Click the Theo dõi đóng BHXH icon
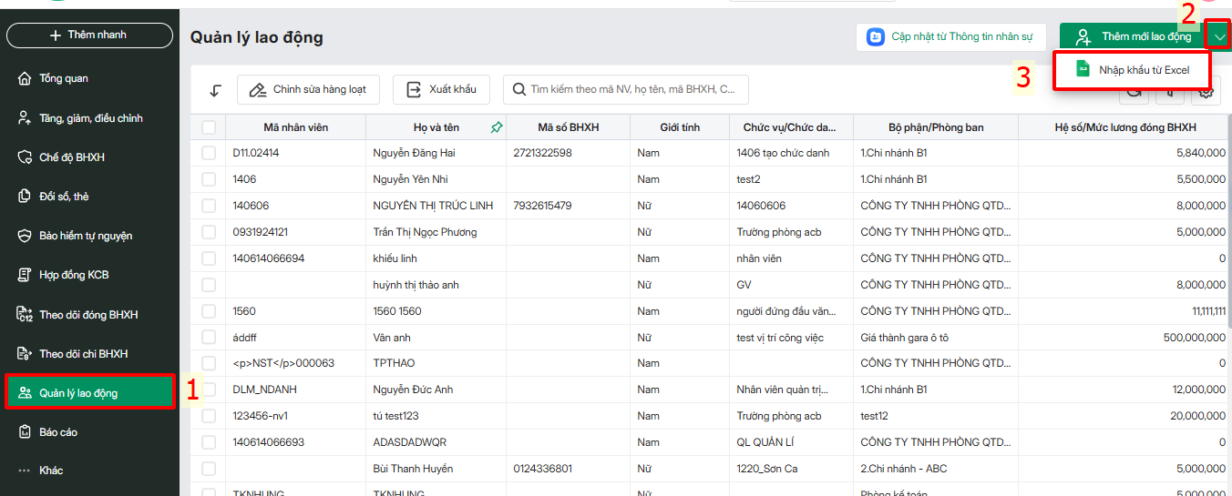Image resolution: width=1232 pixels, height=496 pixels. (25, 315)
